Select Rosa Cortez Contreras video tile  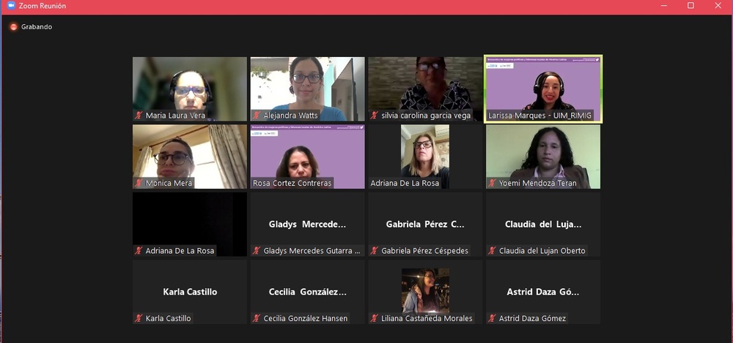point(308,157)
